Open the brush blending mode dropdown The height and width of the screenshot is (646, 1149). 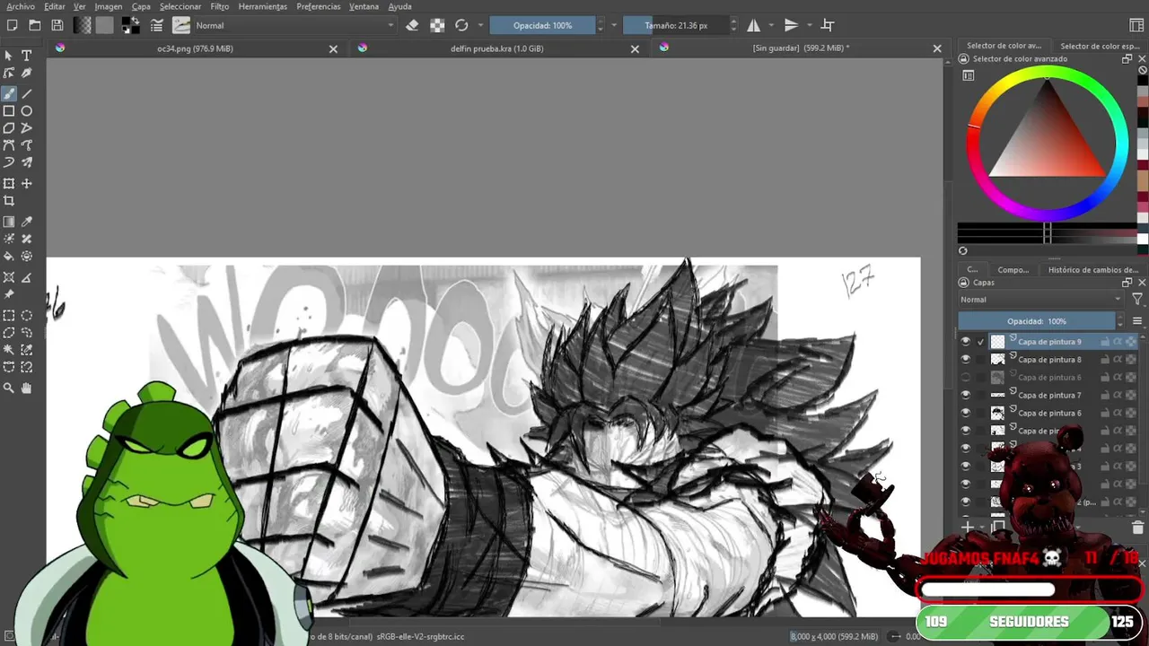coord(294,25)
